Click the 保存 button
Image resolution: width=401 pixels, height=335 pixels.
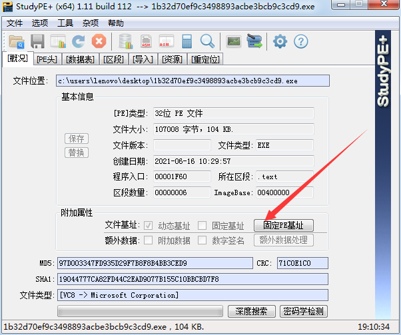(77, 139)
